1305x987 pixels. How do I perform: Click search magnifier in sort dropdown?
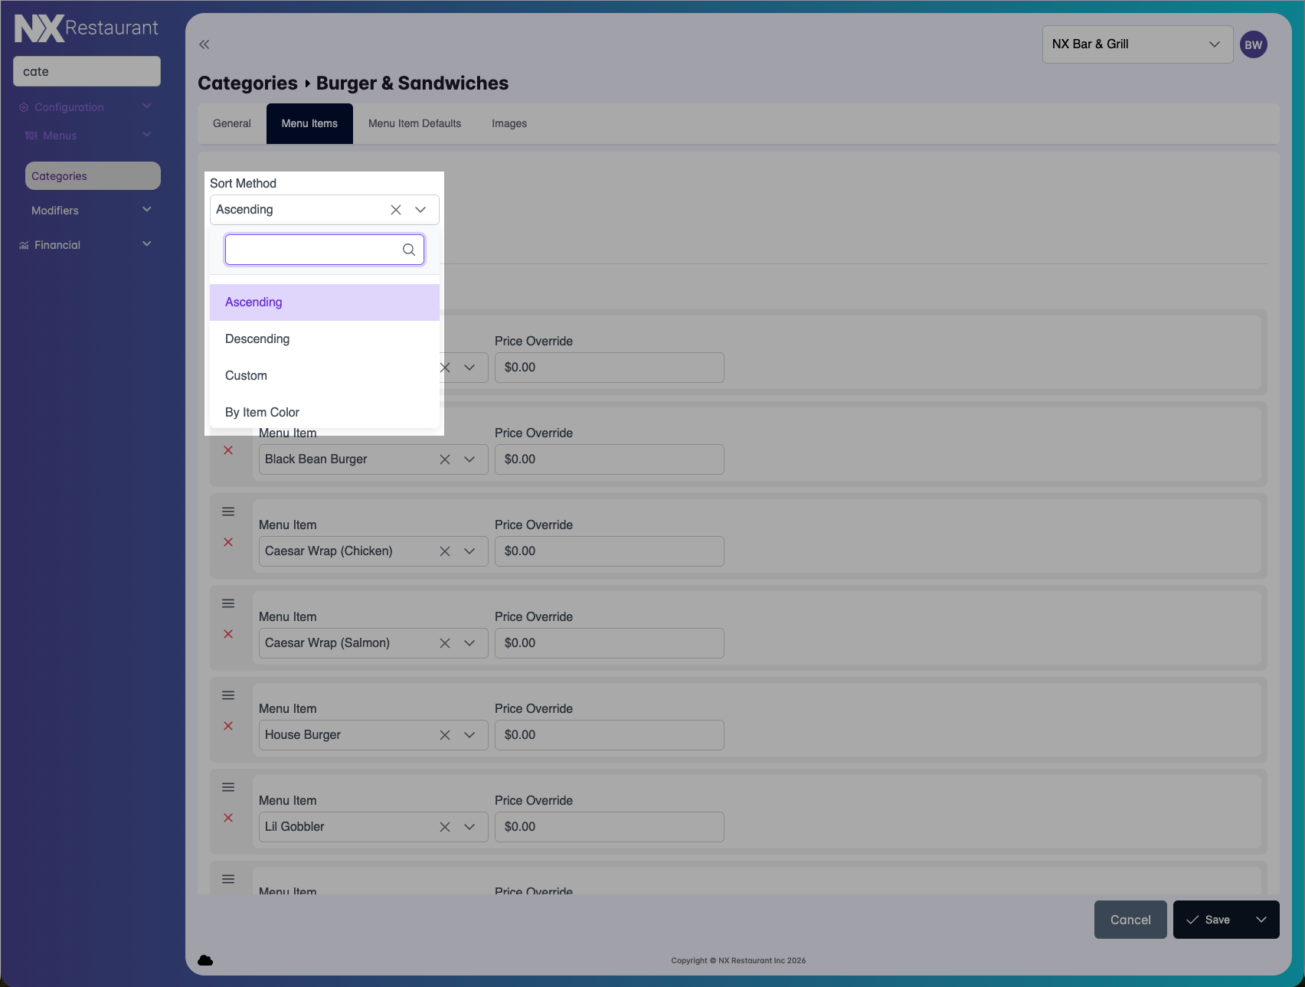click(409, 250)
